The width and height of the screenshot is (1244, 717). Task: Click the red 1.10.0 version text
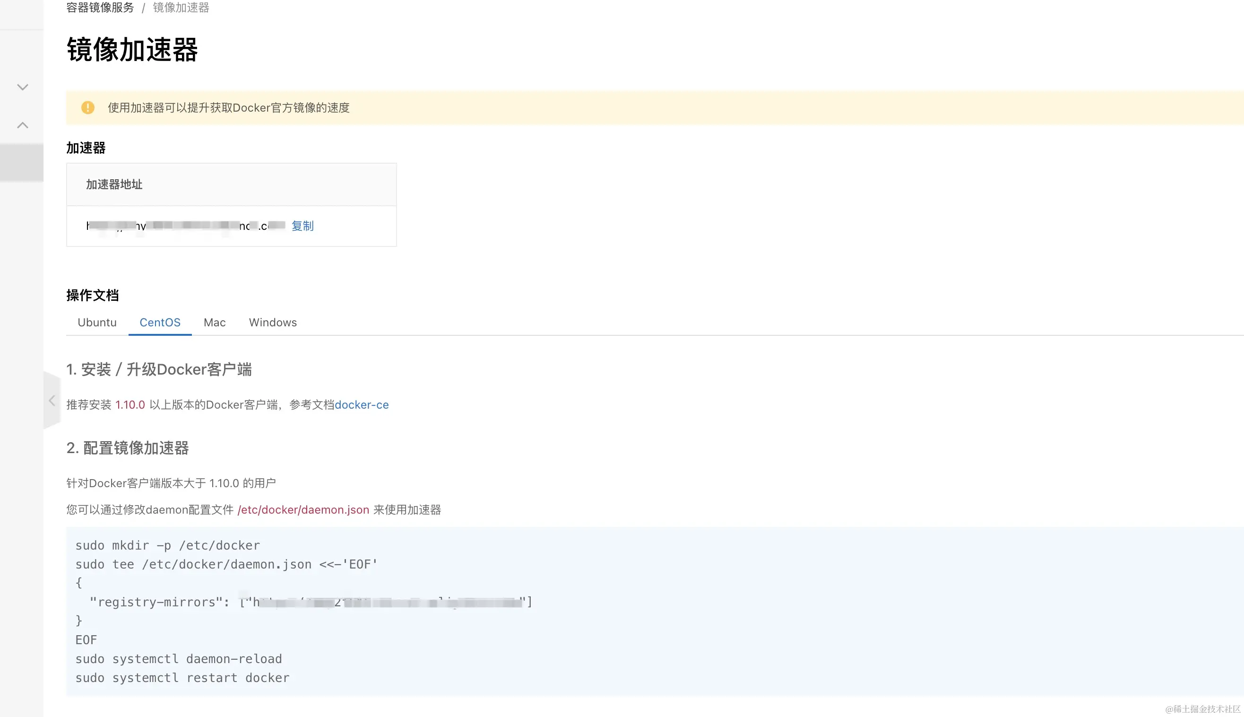tap(130, 405)
